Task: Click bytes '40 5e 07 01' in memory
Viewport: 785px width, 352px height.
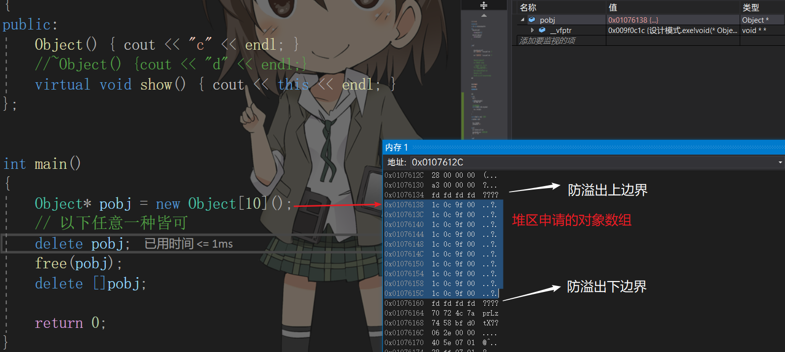Action: (x=453, y=343)
